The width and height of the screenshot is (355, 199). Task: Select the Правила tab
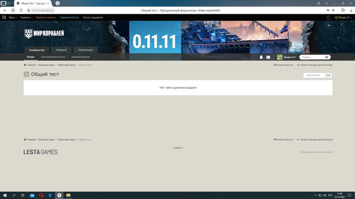click(x=61, y=50)
